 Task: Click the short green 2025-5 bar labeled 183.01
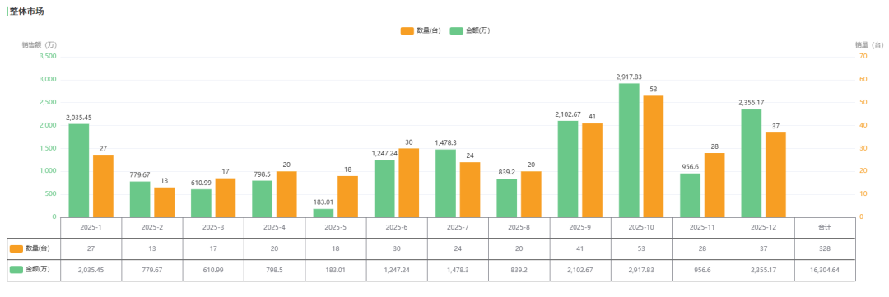pyautogui.click(x=323, y=213)
